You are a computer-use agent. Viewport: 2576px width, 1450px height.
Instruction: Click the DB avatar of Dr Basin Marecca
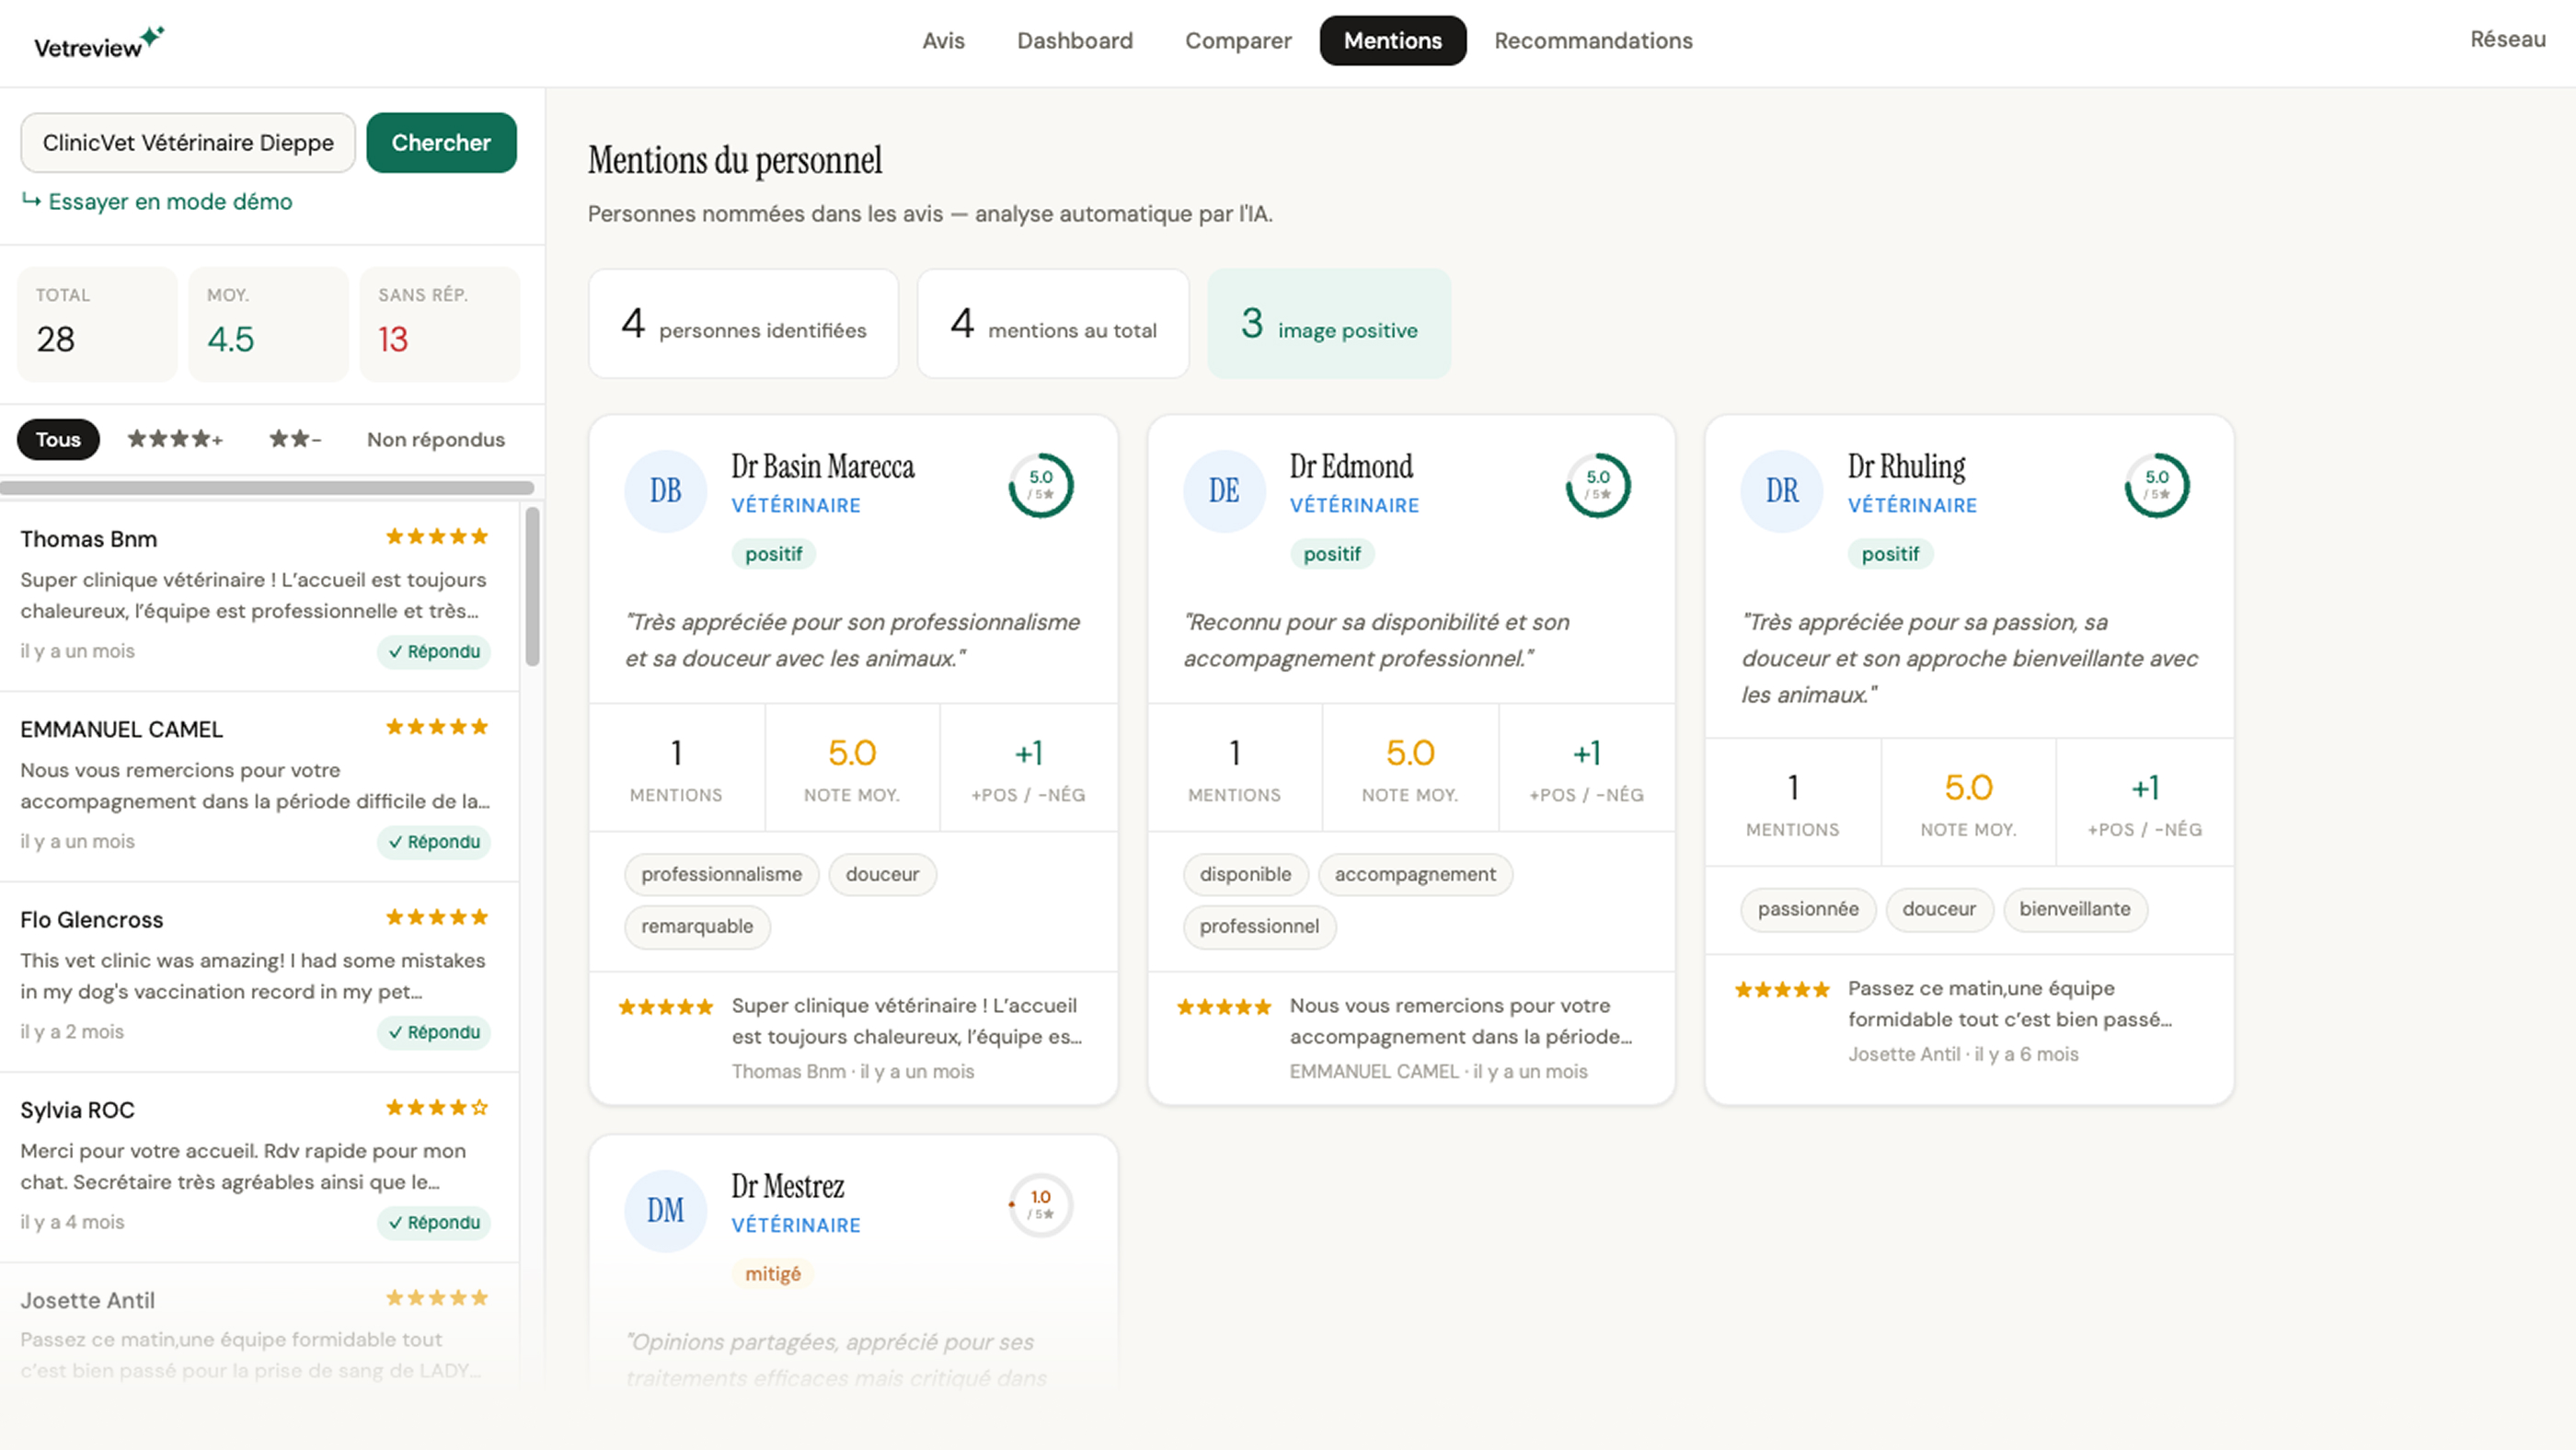point(666,490)
